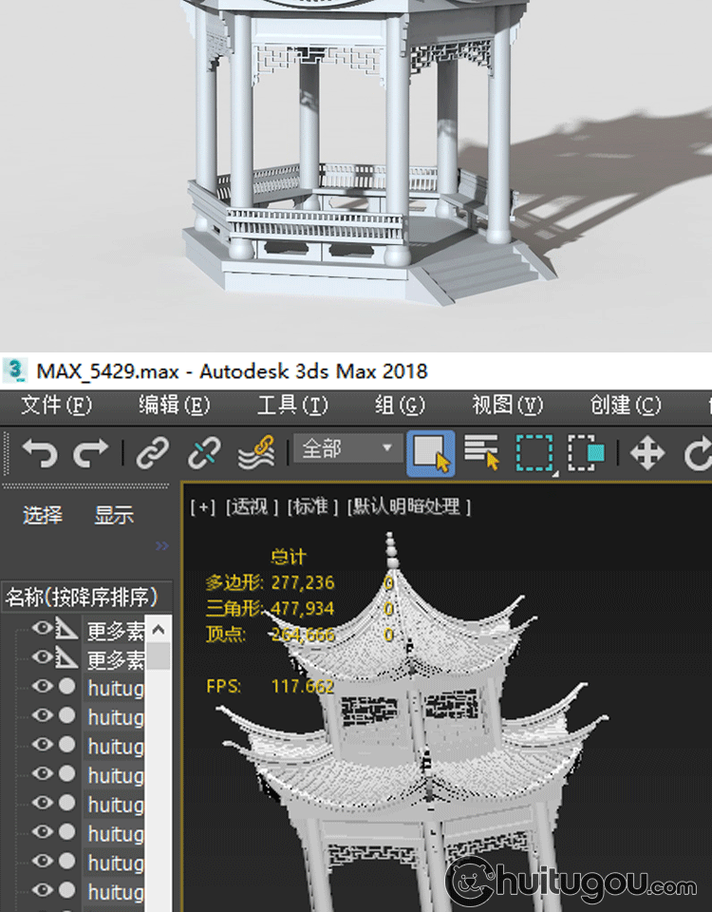Select the Move tool with the four-arrow icon
The image size is (712, 912).
coord(647,454)
